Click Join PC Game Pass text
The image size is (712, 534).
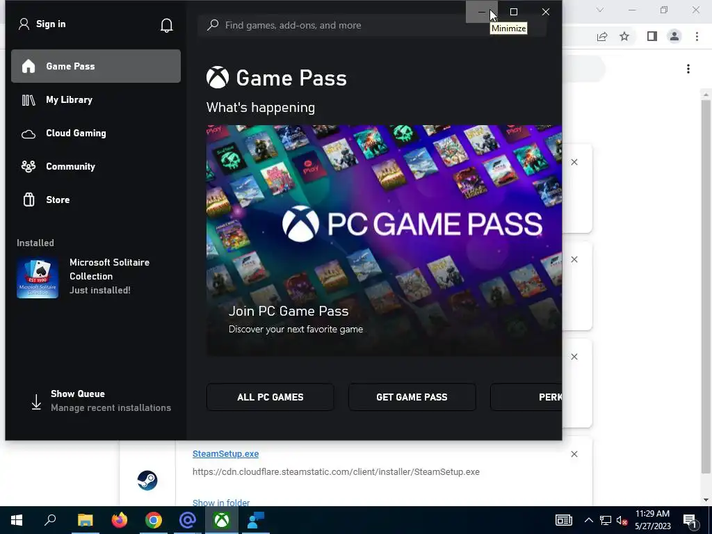(289, 311)
